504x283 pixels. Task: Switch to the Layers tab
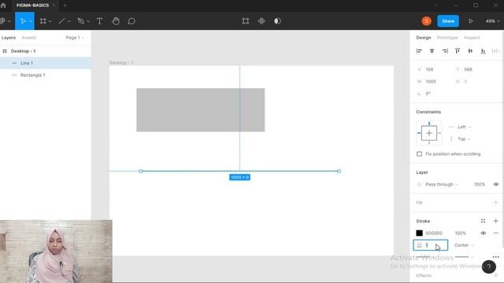pyautogui.click(x=9, y=38)
